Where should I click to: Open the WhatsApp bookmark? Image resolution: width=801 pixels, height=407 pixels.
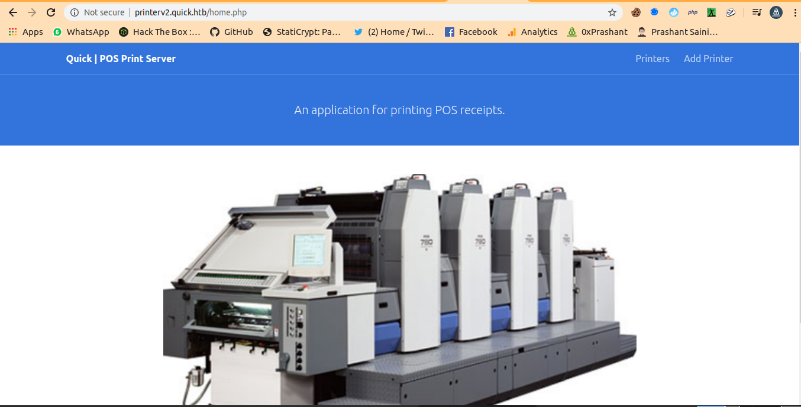pos(81,32)
